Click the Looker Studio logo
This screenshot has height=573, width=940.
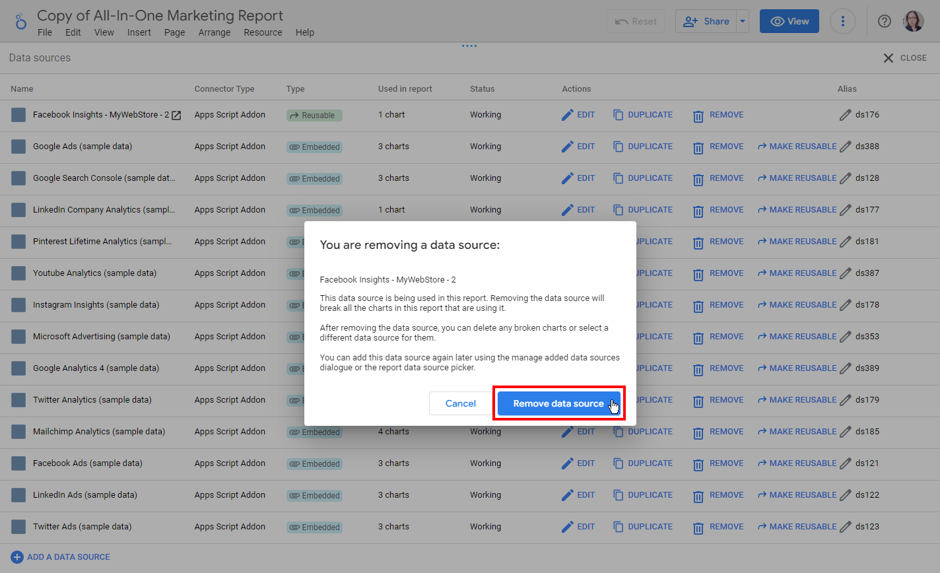click(x=19, y=20)
